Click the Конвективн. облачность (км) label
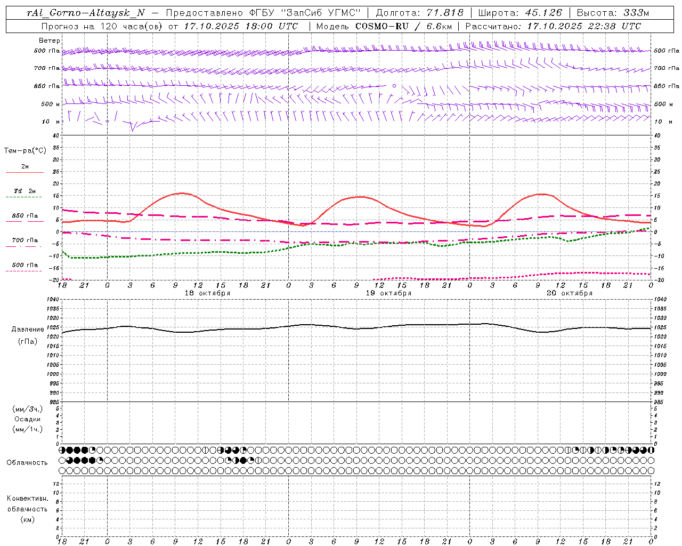 [x=27, y=509]
